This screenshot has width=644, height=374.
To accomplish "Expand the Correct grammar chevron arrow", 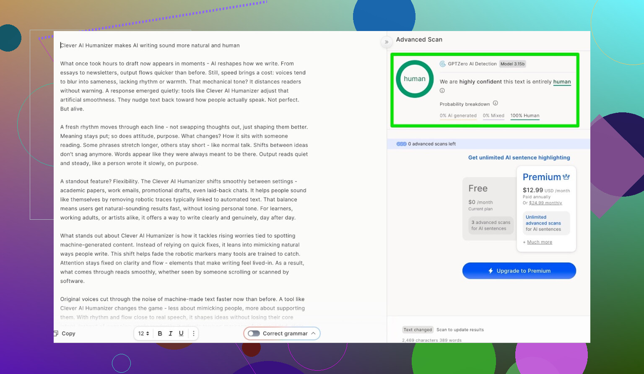I will 313,333.
